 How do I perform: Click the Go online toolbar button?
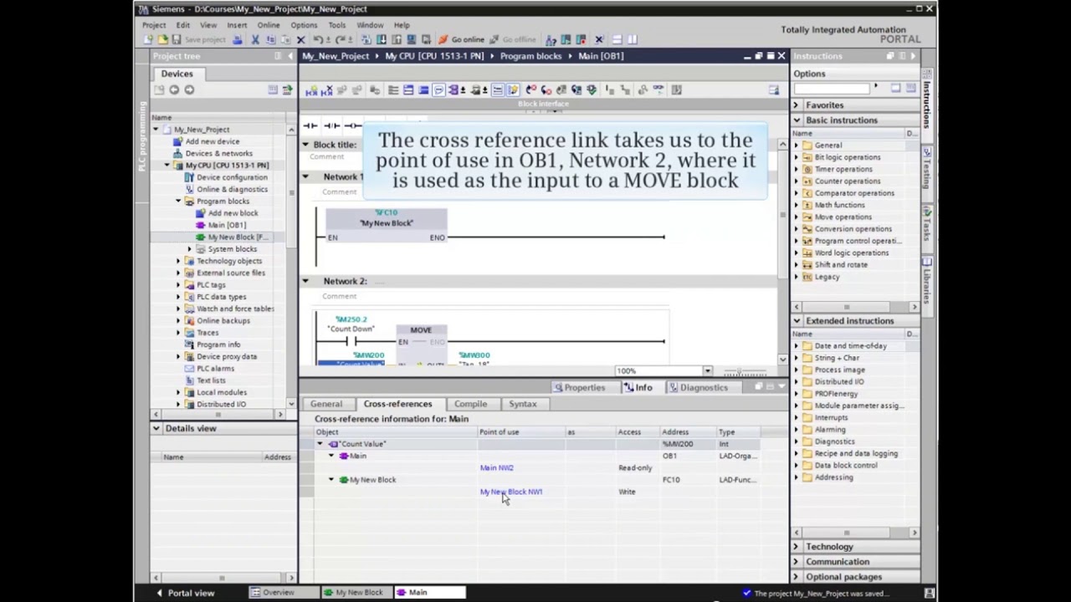(462, 39)
